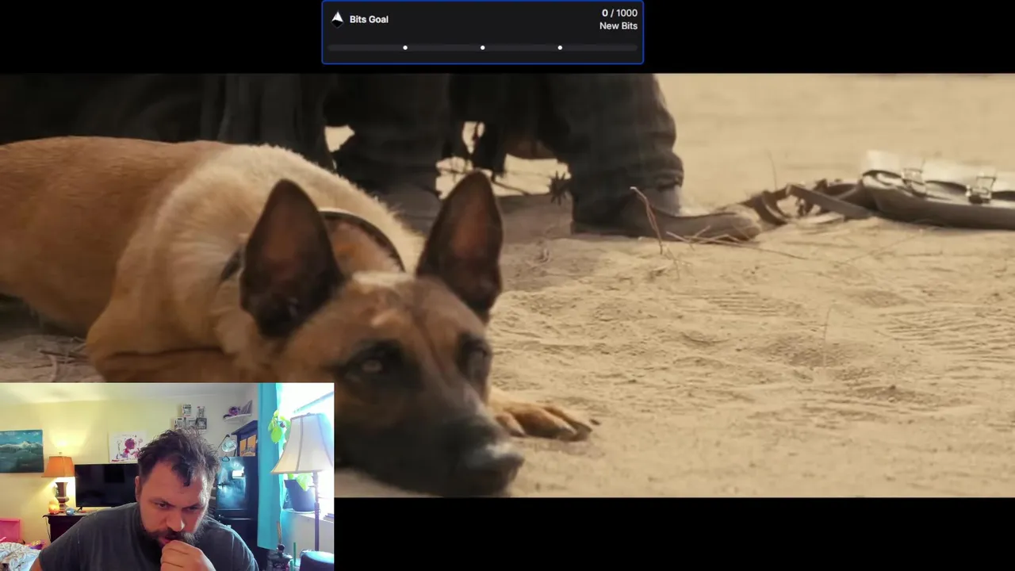Click the Bits Goal triangle icon
Screen dimensions: 1015x571
337,19
